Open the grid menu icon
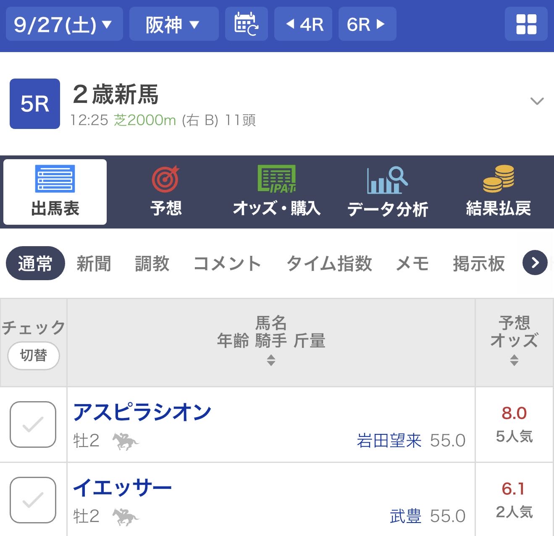Screen dimensions: 554x536 [x=526, y=24]
